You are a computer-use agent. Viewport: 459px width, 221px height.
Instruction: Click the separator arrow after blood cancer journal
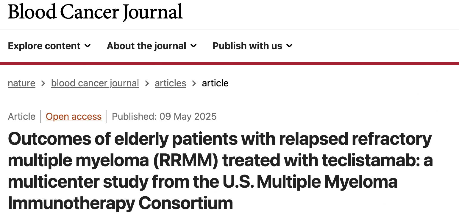point(147,83)
